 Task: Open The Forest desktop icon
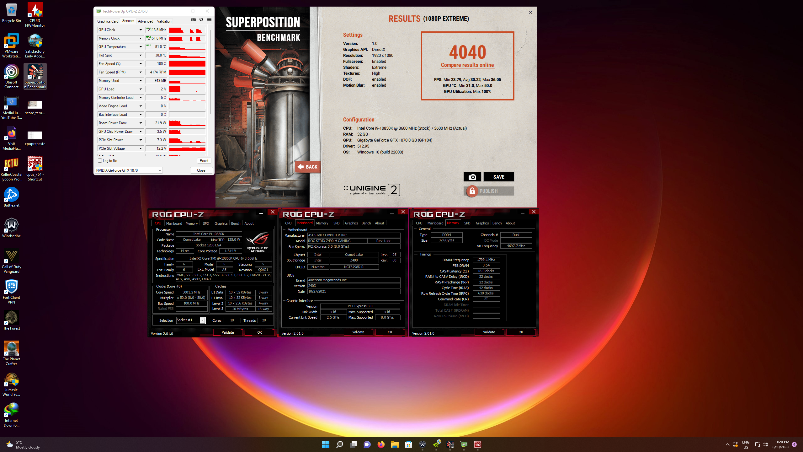coord(12,320)
